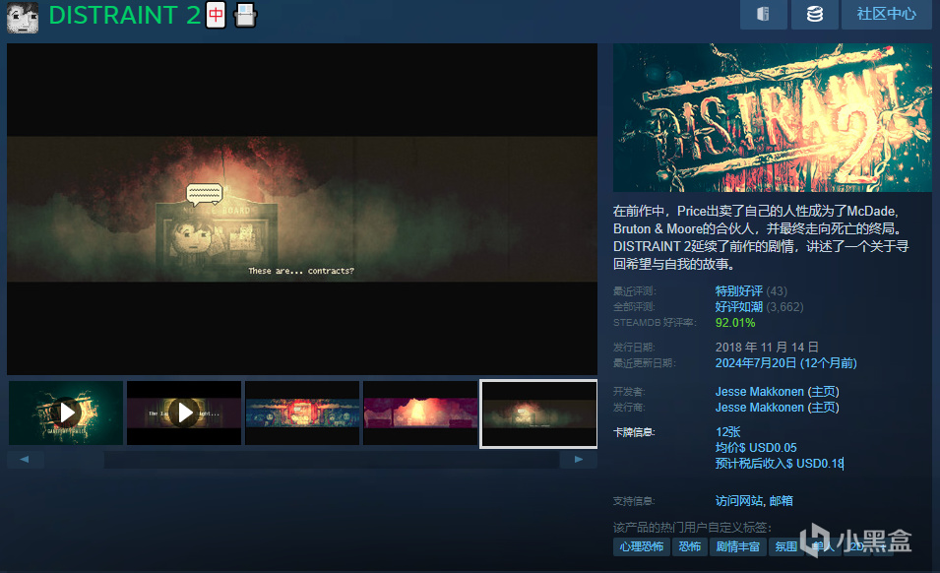Open publisher Jesse Makkonen link

point(760,408)
